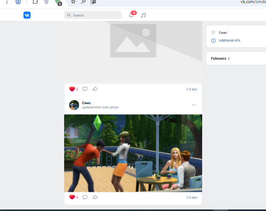266x211 pixels.
Task: Comment on the Sims main photo post
Action: [x=85, y=197]
